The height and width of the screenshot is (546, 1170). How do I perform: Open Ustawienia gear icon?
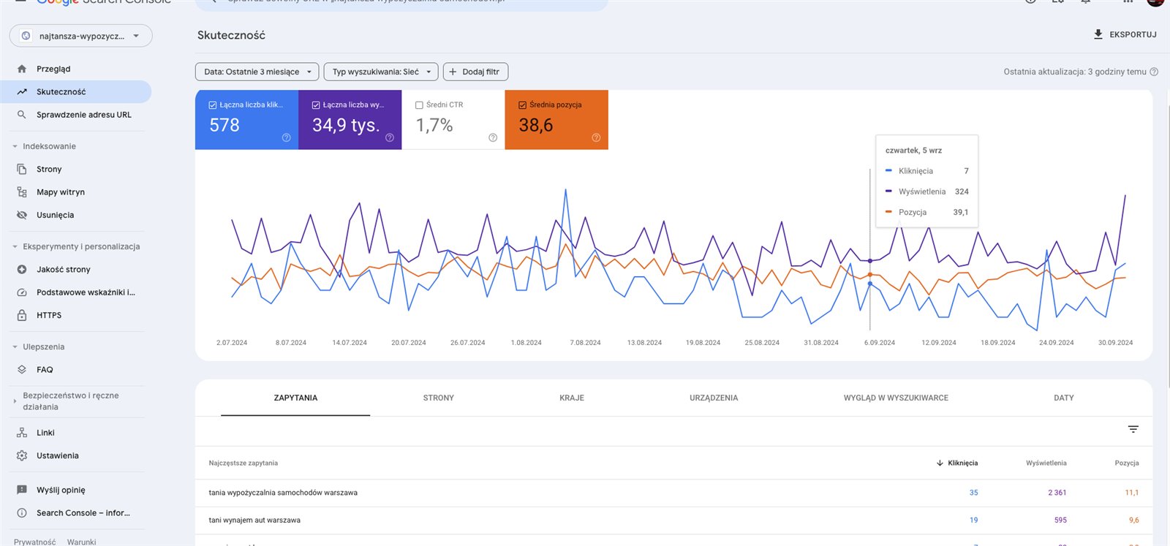pos(22,455)
